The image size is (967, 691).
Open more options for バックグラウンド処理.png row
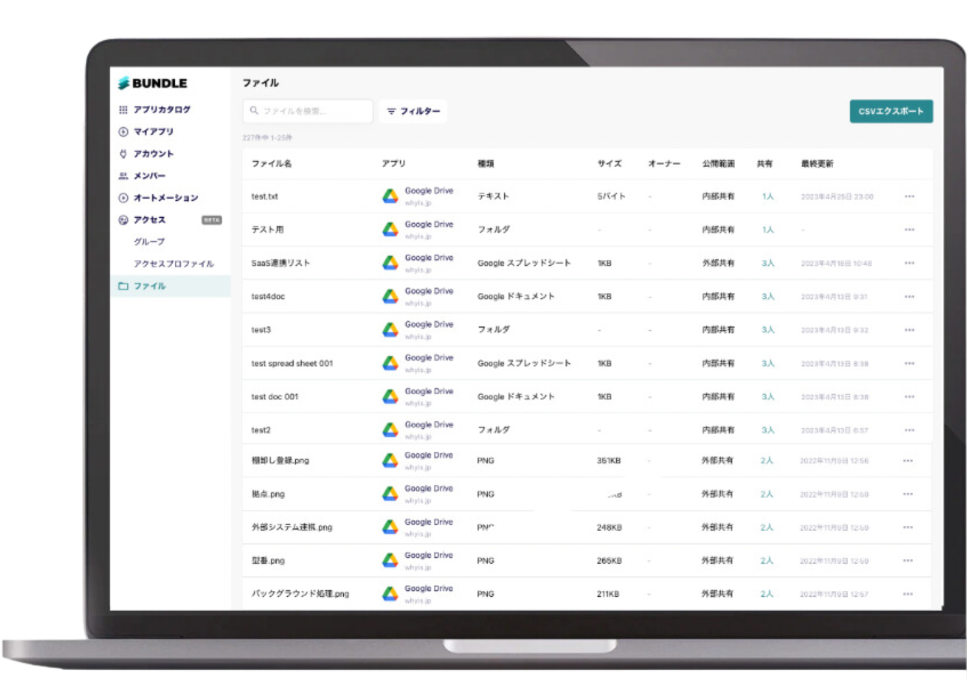point(908,594)
